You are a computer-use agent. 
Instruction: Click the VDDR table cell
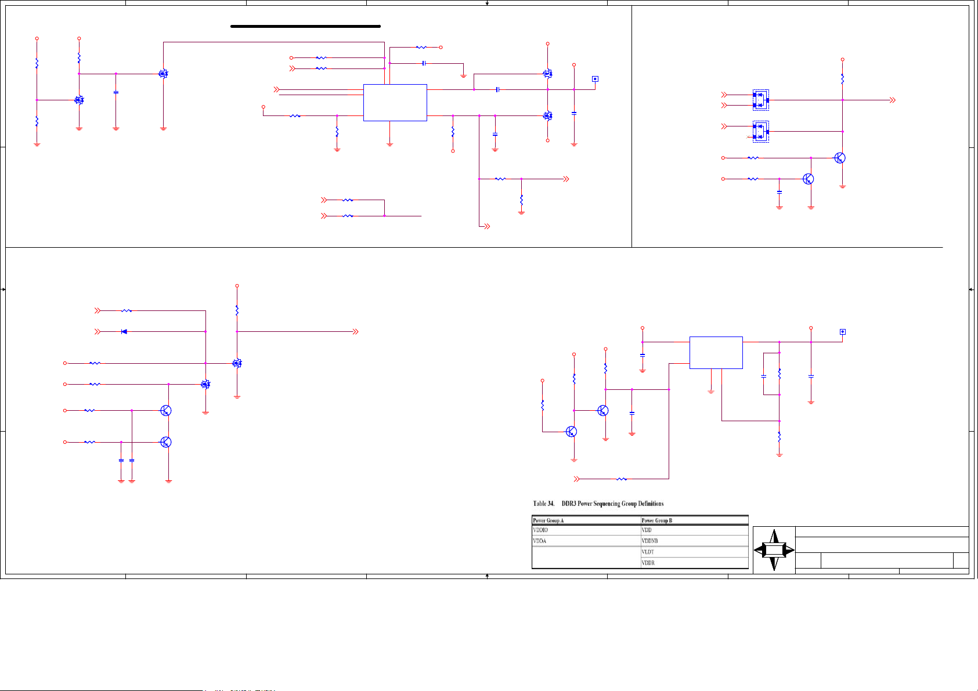click(x=694, y=563)
